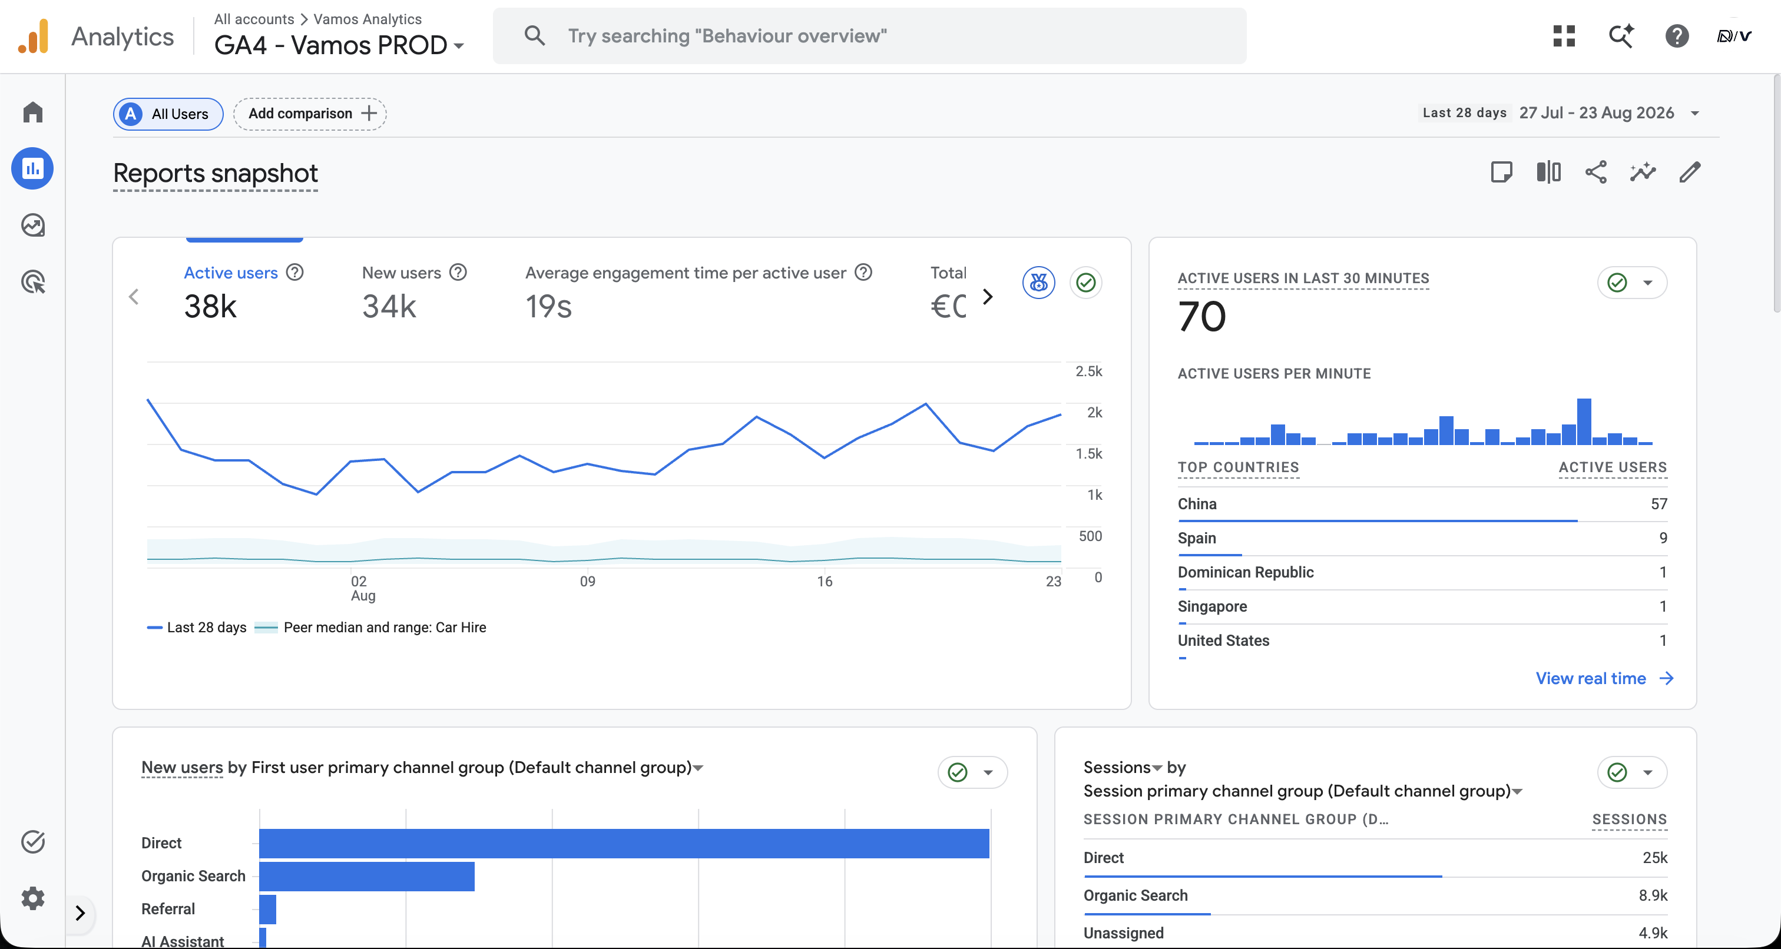Open the Explore icon in sidebar
The height and width of the screenshot is (949, 1781).
coord(32,225)
